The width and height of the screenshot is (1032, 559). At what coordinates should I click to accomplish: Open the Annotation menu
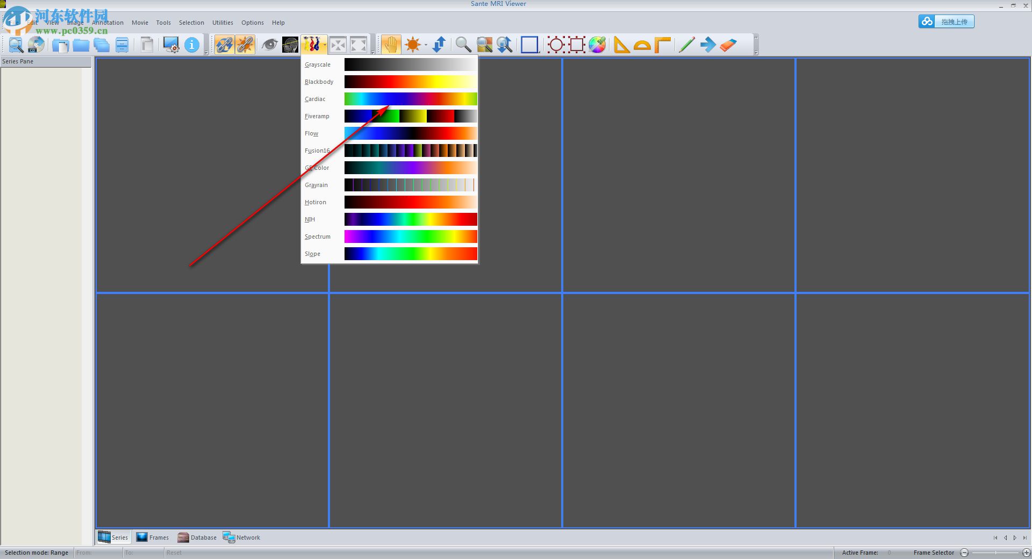(107, 23)
